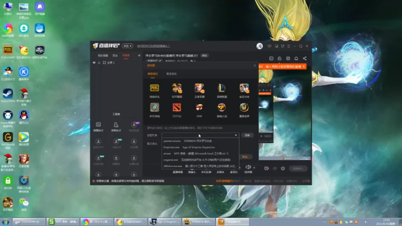402x226 pixels.
Task: Pick the CrossFire game icon
Action: pyautogui.click(x=222, y=107)
